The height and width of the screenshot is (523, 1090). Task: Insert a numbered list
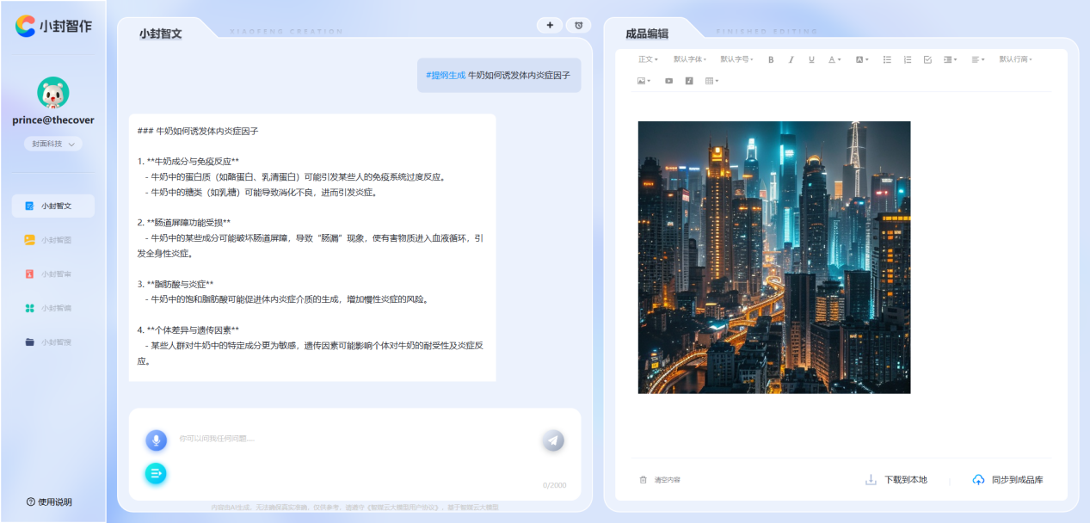pos(907,59)
